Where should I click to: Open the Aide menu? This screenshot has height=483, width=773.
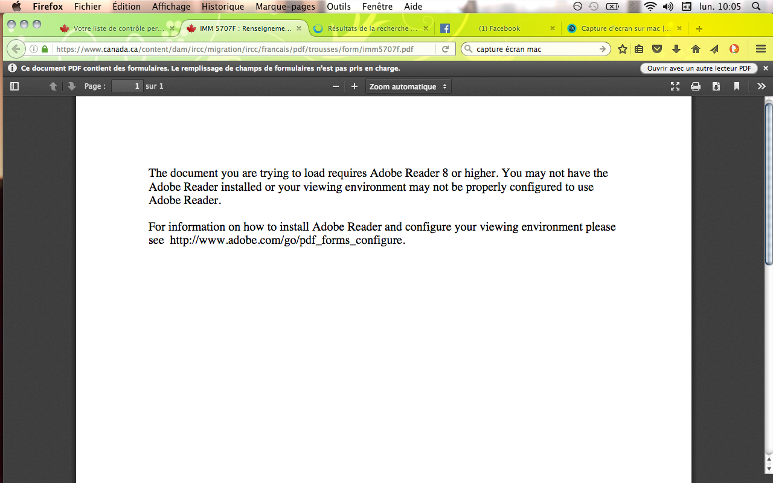coord(413,7)
